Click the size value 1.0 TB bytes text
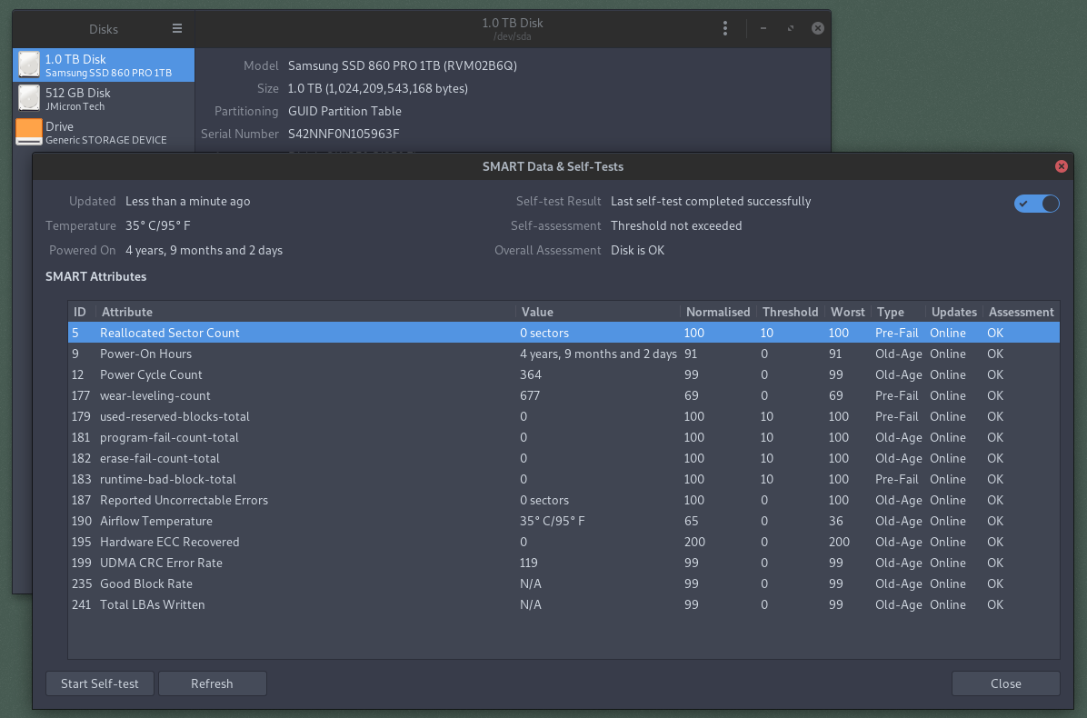This screenshot has height=718, width=1087. (x=378, y=89)
